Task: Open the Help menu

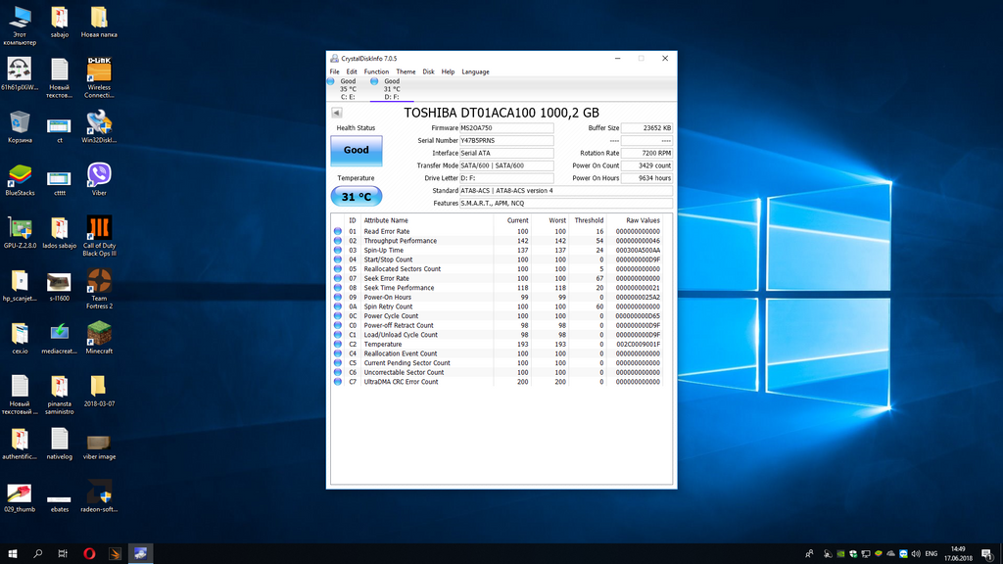Action: click(448, 71)
